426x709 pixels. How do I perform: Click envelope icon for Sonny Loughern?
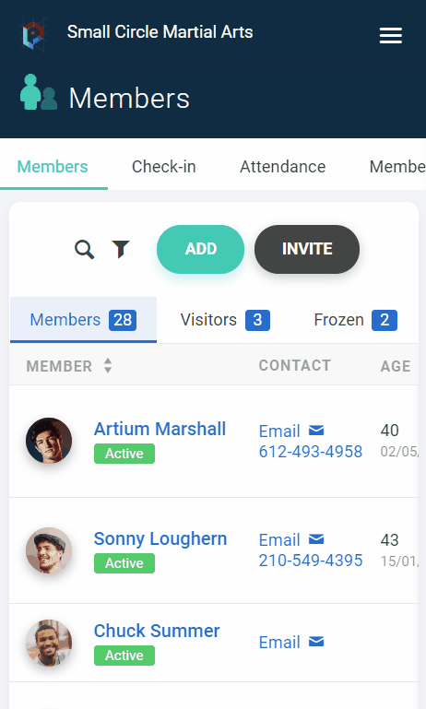316,539
